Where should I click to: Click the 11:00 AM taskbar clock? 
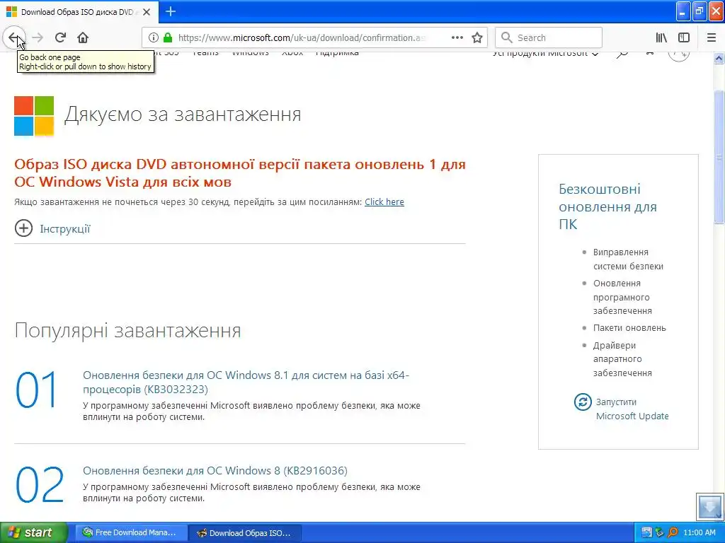point(699,532)
